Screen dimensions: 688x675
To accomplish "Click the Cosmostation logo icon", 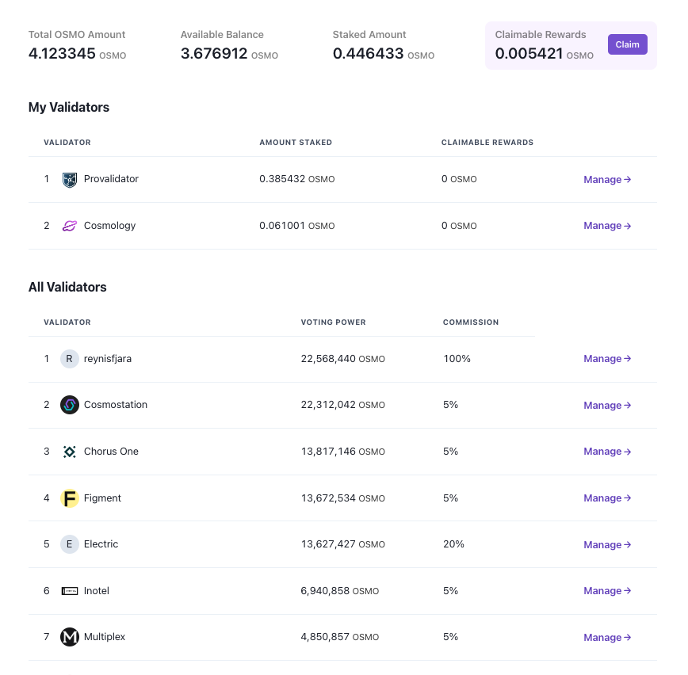I will (x=70, y=405).
